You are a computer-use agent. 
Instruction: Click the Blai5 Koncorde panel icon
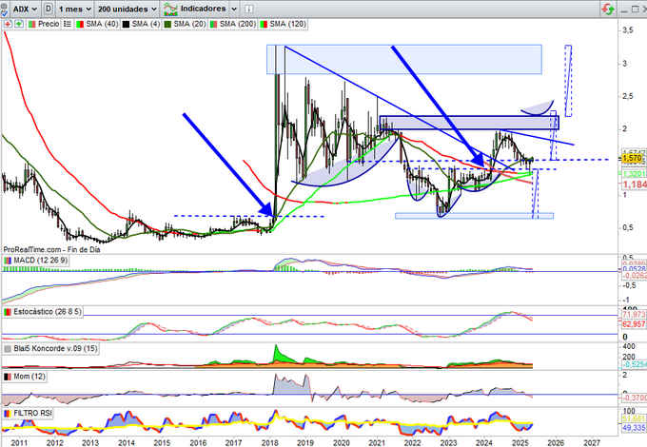[8, 349]
